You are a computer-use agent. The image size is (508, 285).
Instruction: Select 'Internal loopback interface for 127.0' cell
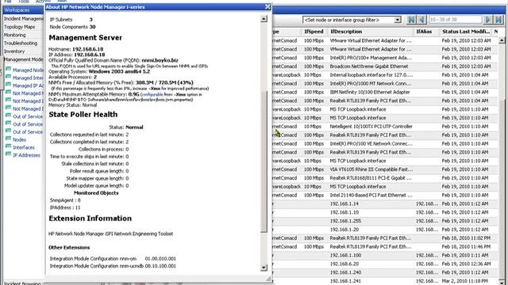[371, 75]
